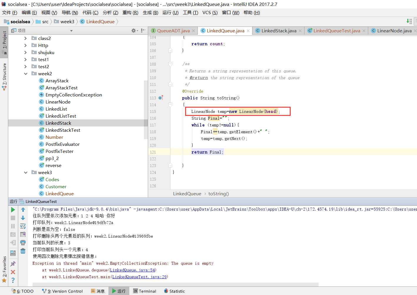Open LinkedQueue.java:54 stack trace link
Viewport: 417px width, 295px height.
tap(132, 270)
